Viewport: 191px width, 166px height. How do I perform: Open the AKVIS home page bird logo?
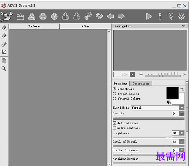click(x=7, y=16)
